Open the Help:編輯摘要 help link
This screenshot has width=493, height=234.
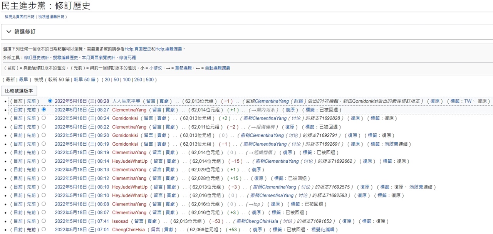pyautogui.click(x=169, y=49)
